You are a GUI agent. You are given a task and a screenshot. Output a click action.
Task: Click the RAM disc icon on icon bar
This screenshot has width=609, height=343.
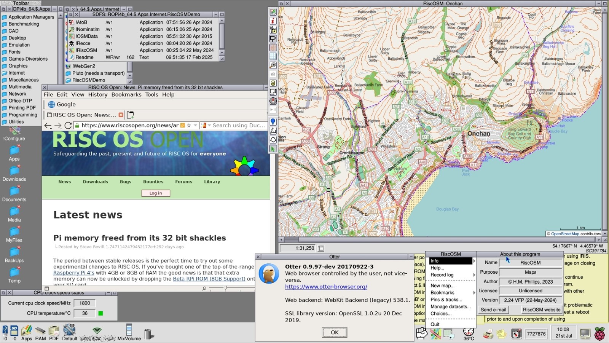(x=40, y=333)
